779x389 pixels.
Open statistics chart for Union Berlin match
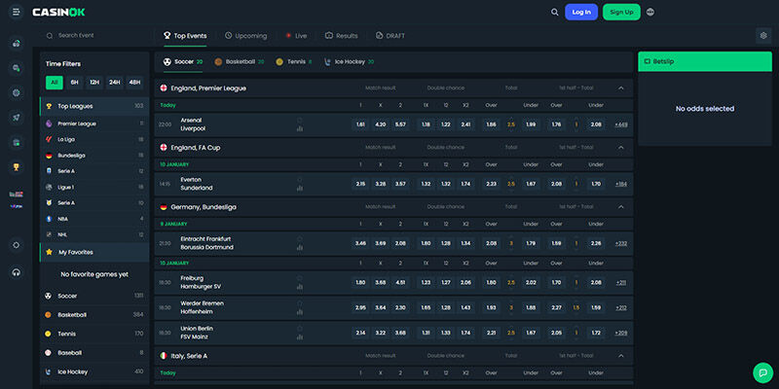click(x=300, y=337)
